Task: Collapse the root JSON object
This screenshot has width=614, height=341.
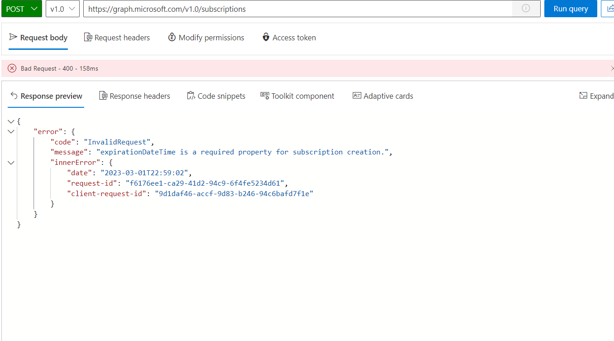Action: coord(11,121)
